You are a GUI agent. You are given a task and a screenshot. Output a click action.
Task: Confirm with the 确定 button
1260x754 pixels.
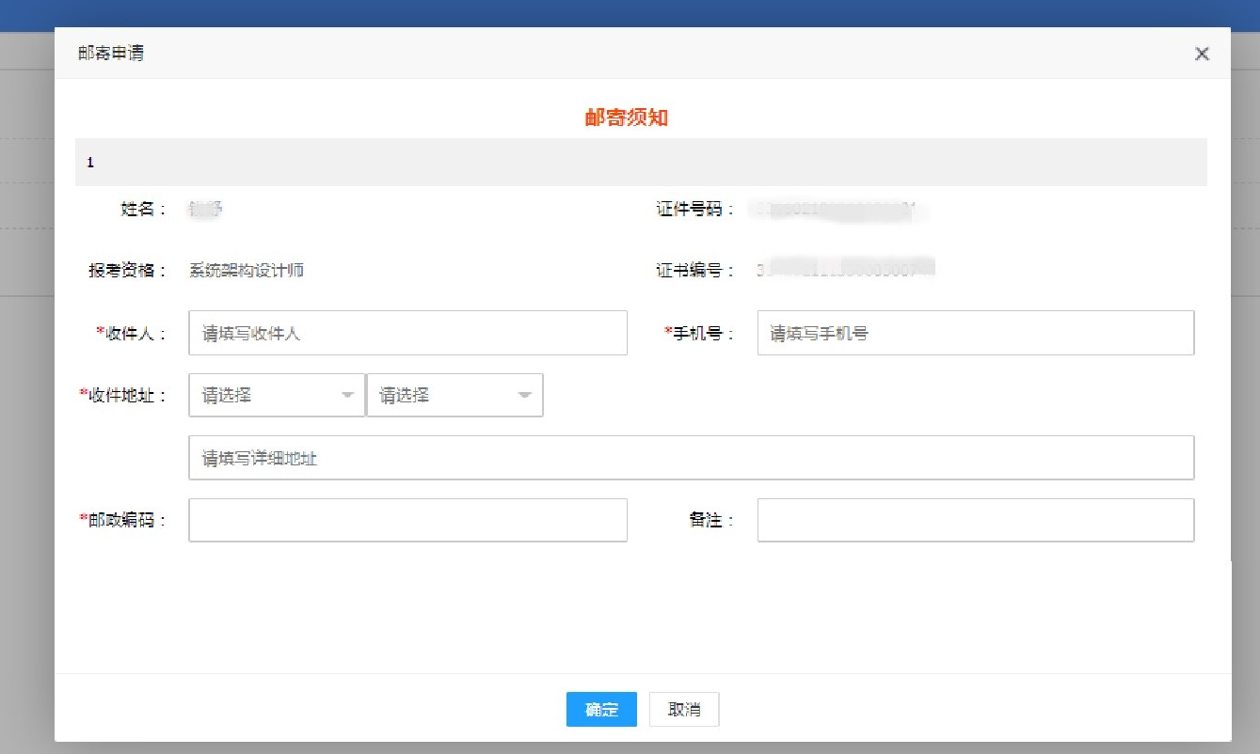tap(601, 710)
